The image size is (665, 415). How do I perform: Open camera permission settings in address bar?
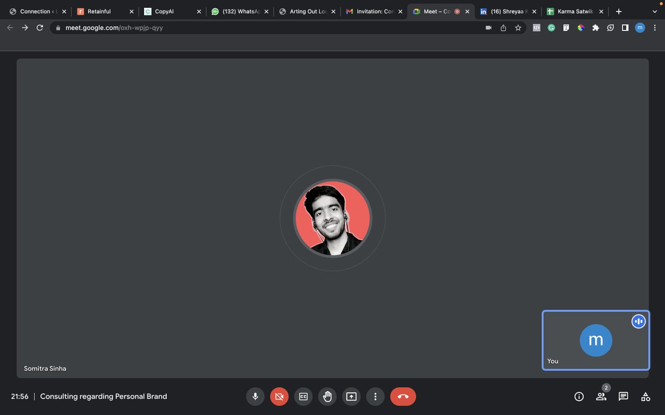coord(488,28)
